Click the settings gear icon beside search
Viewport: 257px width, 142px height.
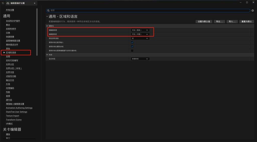click(x=252, y=11)
